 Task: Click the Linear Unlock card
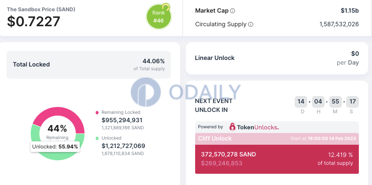277,58
